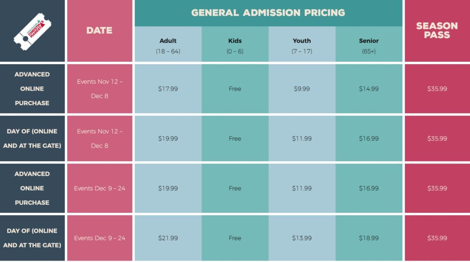
Task: Click the last Day Of row label
Action: coord(32,238)
